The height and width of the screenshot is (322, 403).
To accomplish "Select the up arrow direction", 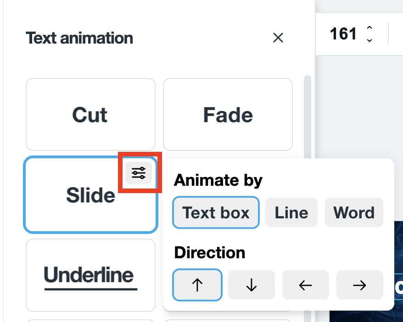I will click(197, 285).
